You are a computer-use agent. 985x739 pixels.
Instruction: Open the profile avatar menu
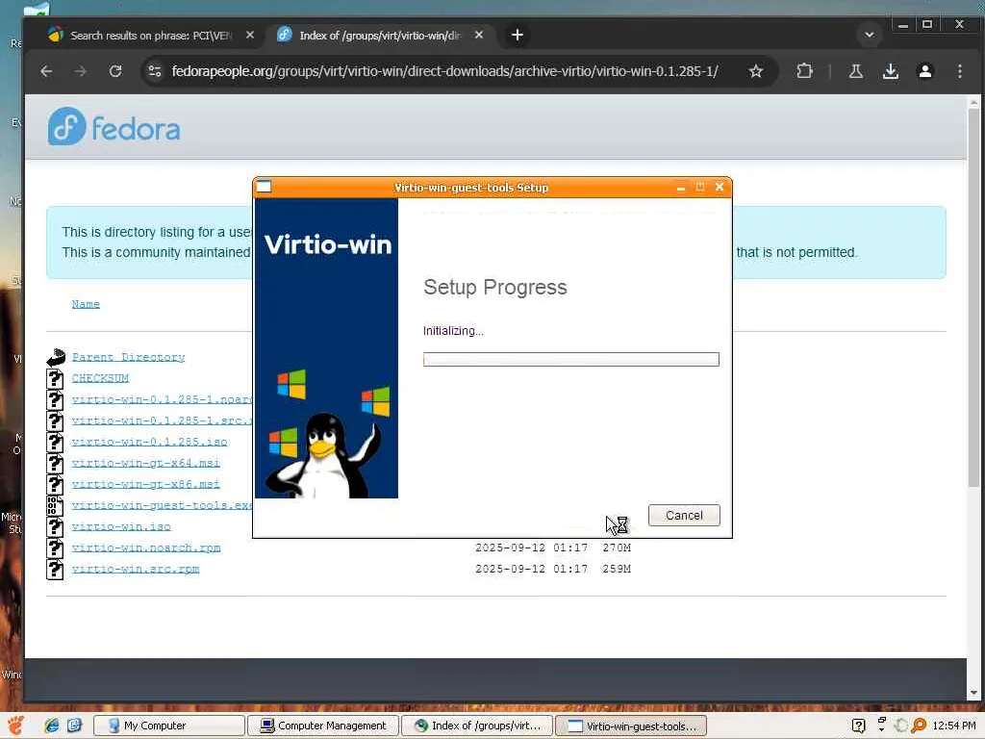pos(924,71)
